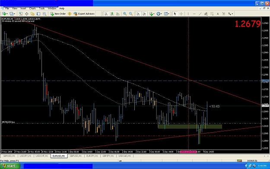This screenshot has width=270, height=169.
Task: Open MetaEditor with the yellow diamond icon
Action: pyautogui.click(x=70, y=14)
